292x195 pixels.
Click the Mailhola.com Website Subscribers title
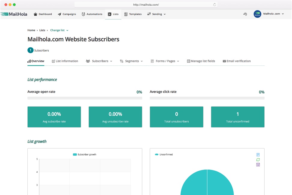point(73,39)
